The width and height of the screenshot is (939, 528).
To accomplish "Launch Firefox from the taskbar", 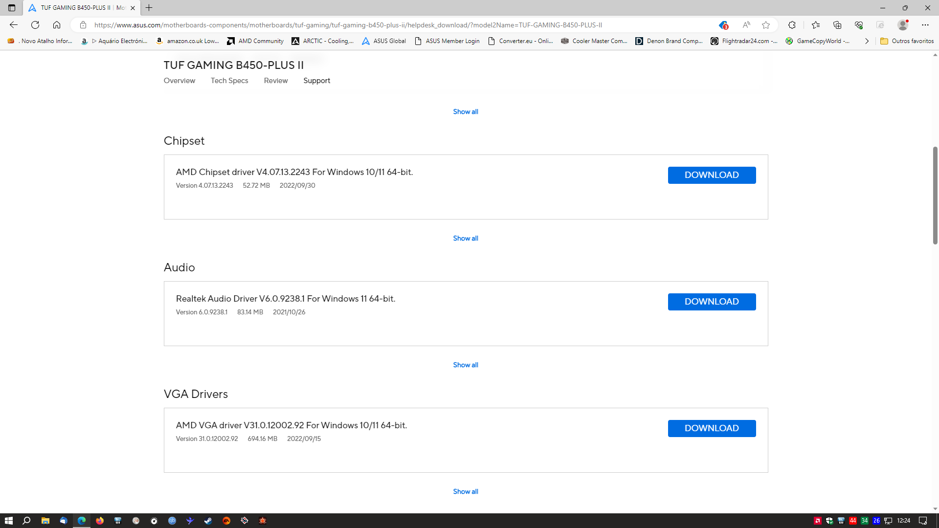I will pyautogui.click(x=100, y=521).
